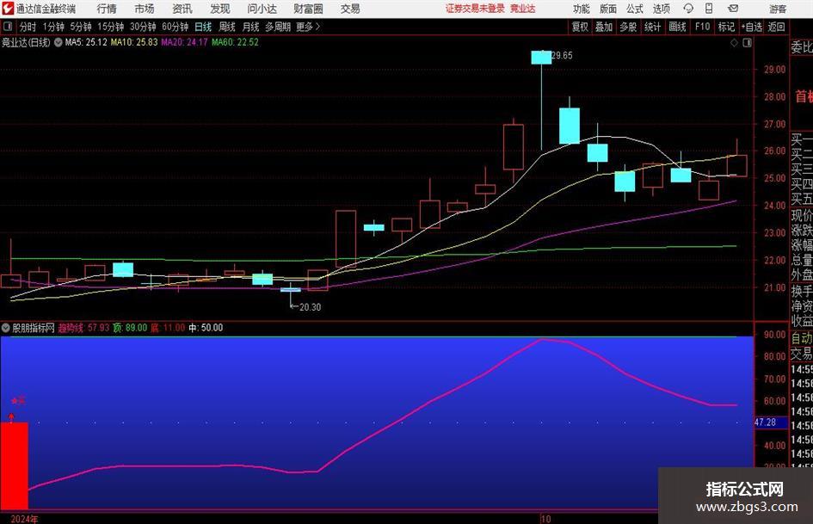Open the 市场 menu

145,9
